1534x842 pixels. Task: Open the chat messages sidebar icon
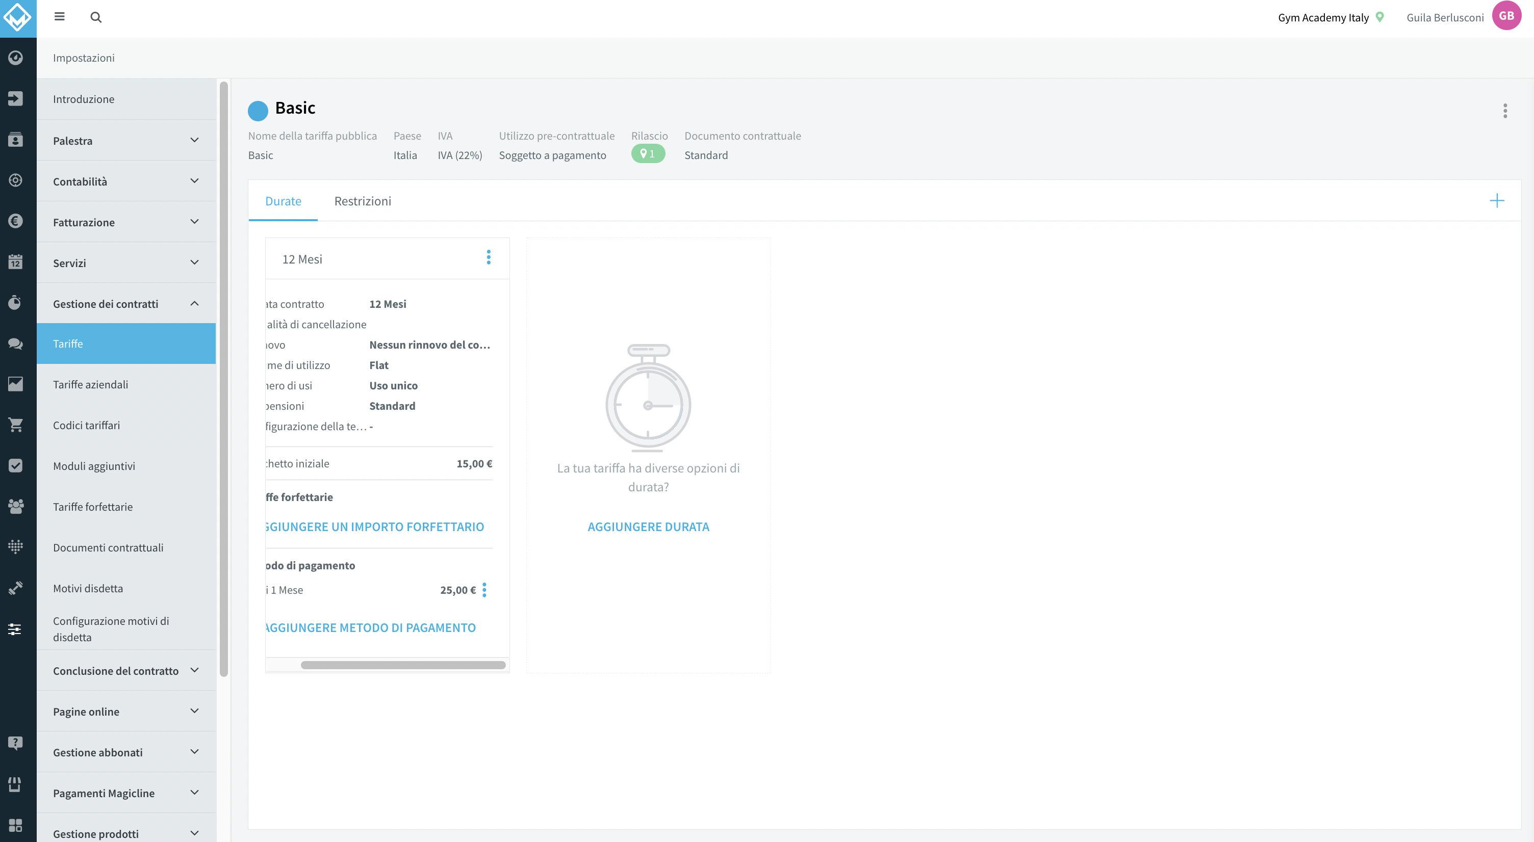click(15, 344)
